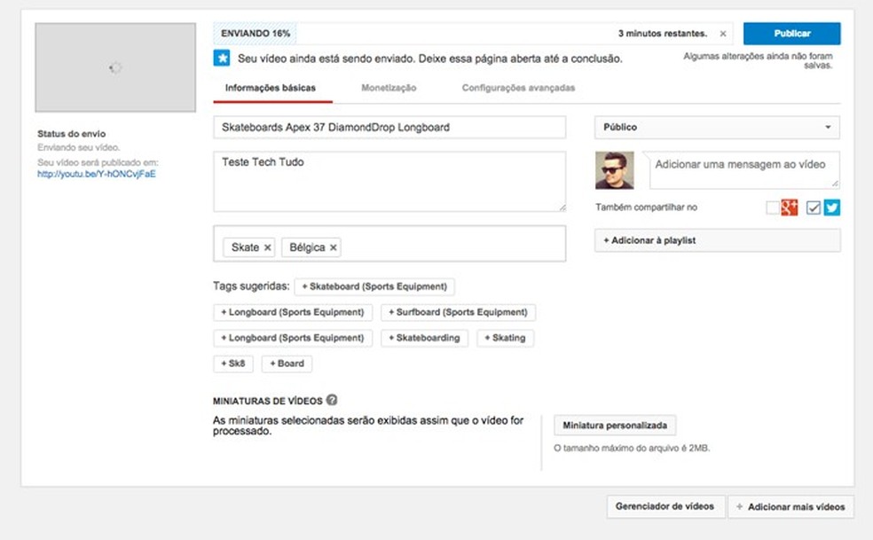
Task: Click the Twitter bird icon
Action: click(x=832, y=207)
